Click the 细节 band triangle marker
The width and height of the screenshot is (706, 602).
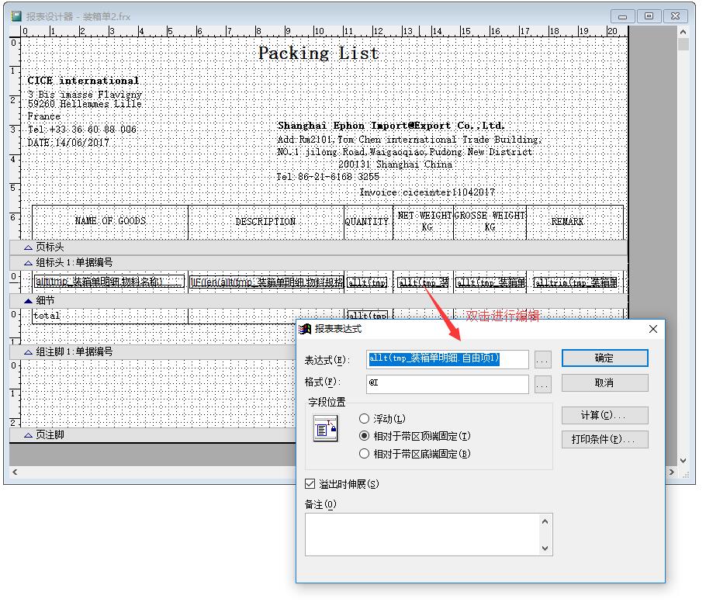pos(29,300)
